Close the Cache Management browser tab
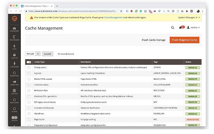Screen dimensions: 214x134 coord(51,6)
